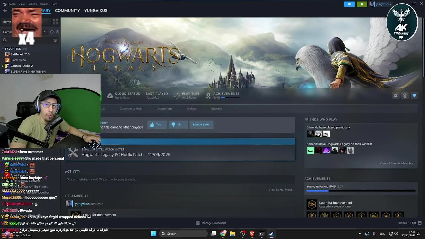Open Hogwarts Legacy PC Hotfix Patch notes
425x239 pixels.
coord(126,155)
